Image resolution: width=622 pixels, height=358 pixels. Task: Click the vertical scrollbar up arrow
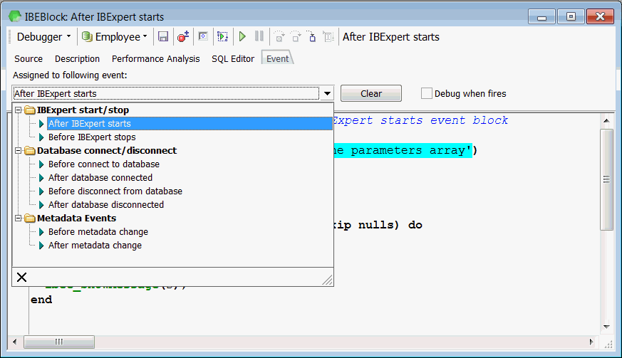pos(606,120)
